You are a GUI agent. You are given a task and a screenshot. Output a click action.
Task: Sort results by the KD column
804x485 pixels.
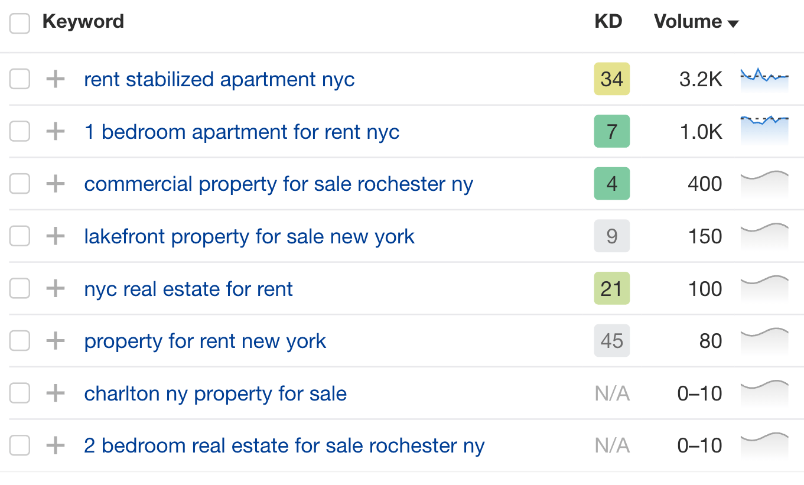[x=608, y=21]
